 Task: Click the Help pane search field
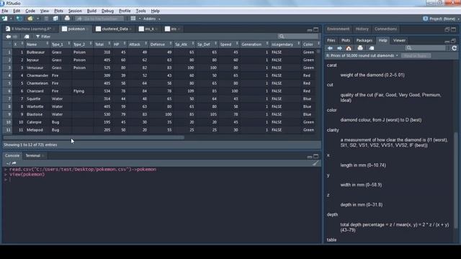pos(426,48)
